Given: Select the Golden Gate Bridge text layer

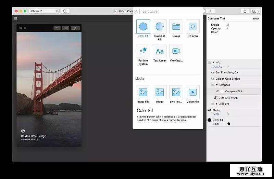Looking at the screenshot, I should pos(227,79).
